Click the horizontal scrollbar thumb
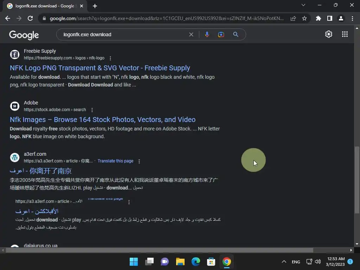 pos(160,250)
